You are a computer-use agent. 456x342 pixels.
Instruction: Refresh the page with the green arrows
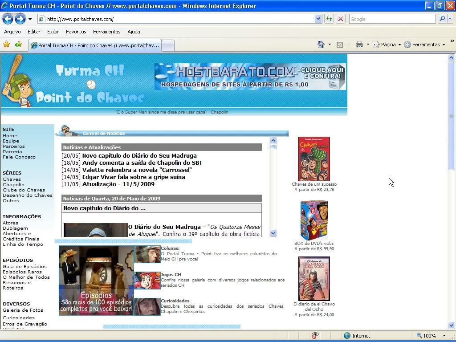point(329,19)
